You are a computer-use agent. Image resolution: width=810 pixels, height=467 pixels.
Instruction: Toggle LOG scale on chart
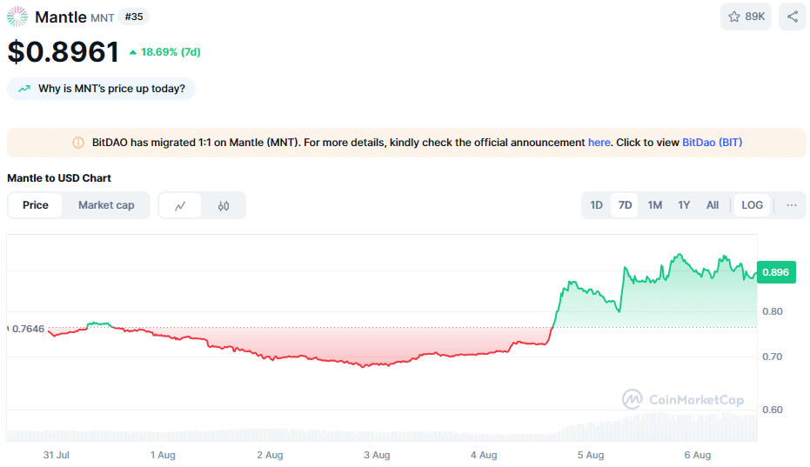(752, 205)
